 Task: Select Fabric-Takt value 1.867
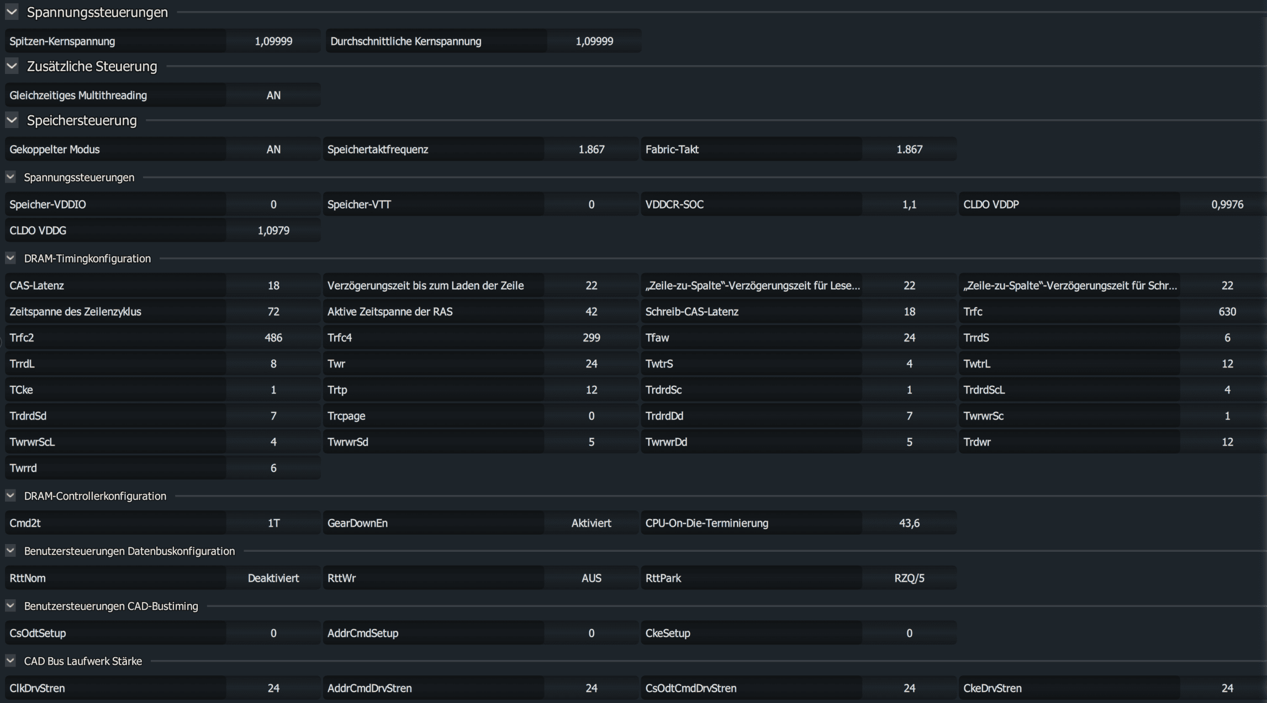point(909,149)
